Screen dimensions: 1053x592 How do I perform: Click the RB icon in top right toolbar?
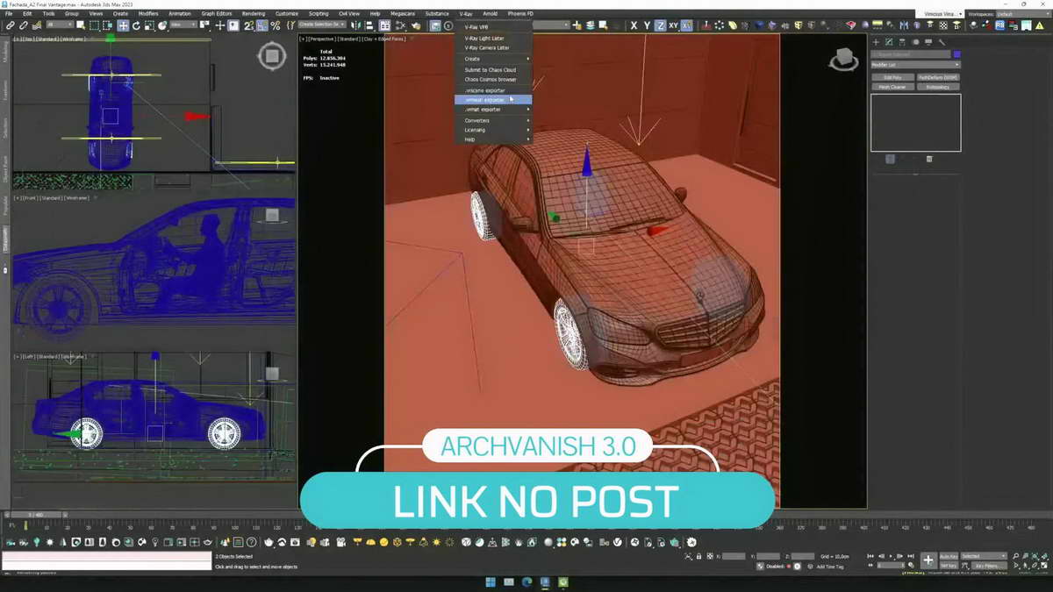coord(999,25)
